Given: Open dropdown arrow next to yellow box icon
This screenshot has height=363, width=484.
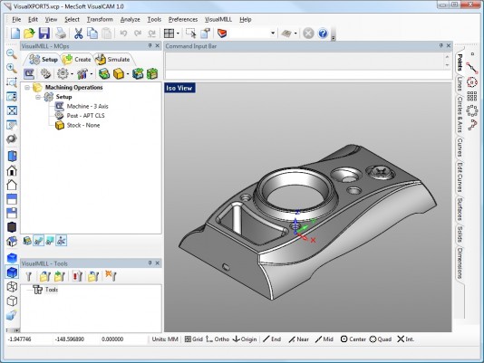Looking at the screenshot, I should (x=128, y=74).
